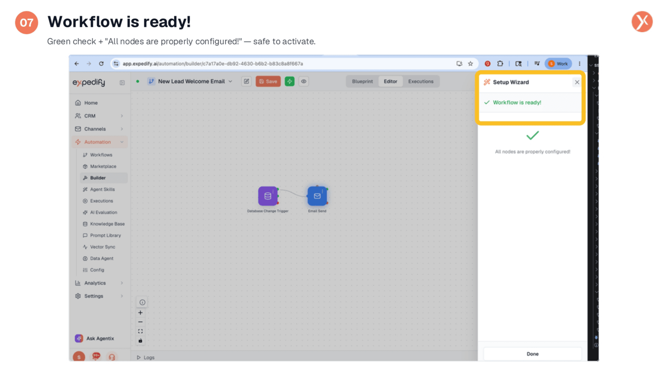This screenshot has height=376, width=668.
Task: Click the red extension icon in browser toolbar
Action: point(487,64)
